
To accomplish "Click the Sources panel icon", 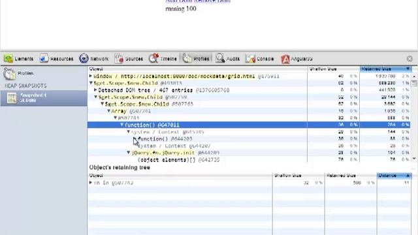I will (119, 58).
